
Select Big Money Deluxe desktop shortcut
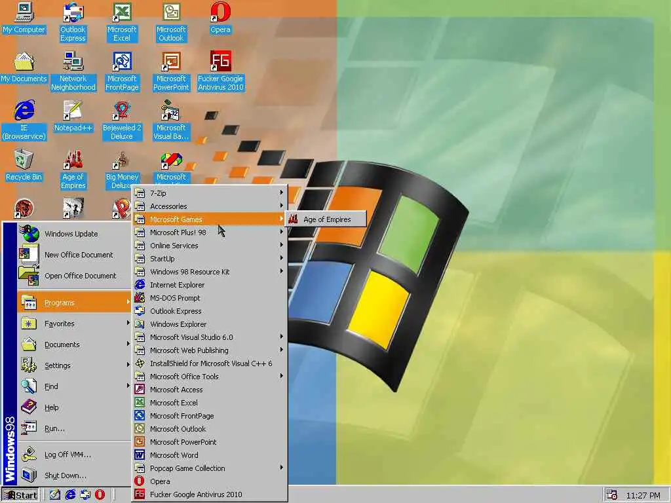(x=122, y=170)
